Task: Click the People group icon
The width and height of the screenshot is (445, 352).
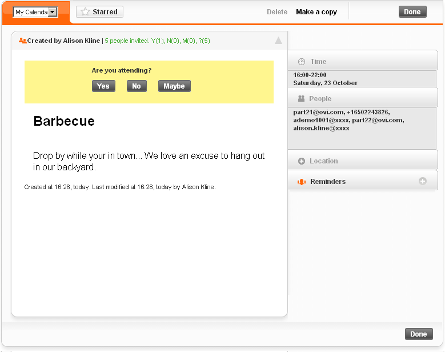Action: (x=301, y=98)
